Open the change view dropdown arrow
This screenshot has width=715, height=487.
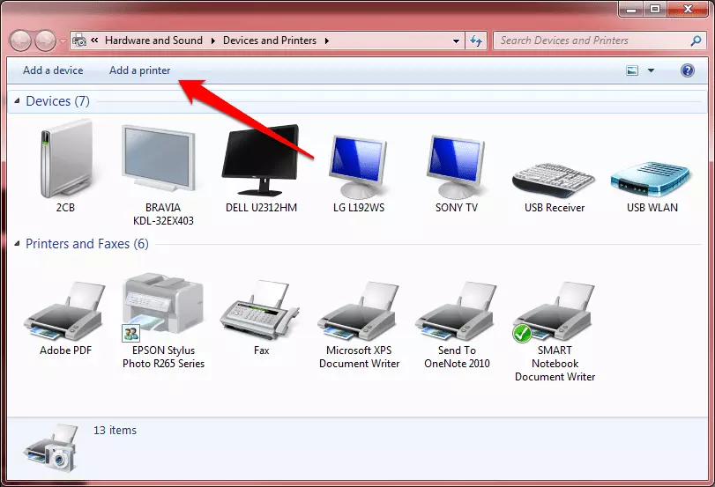coord(652,71)
